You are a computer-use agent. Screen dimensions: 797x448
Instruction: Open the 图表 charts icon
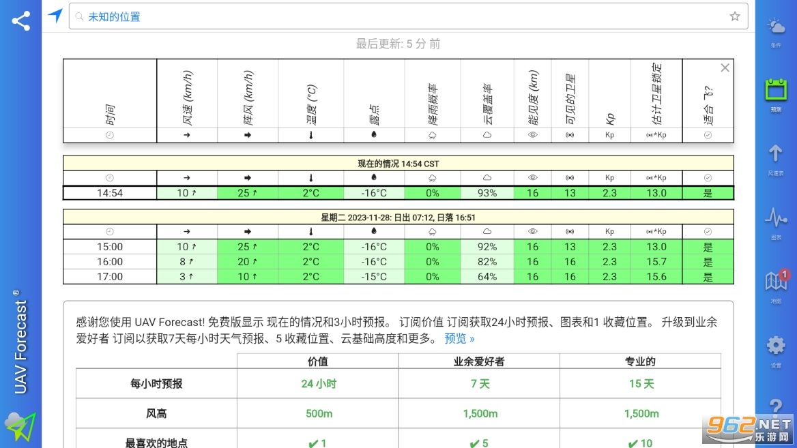point(776,223)
